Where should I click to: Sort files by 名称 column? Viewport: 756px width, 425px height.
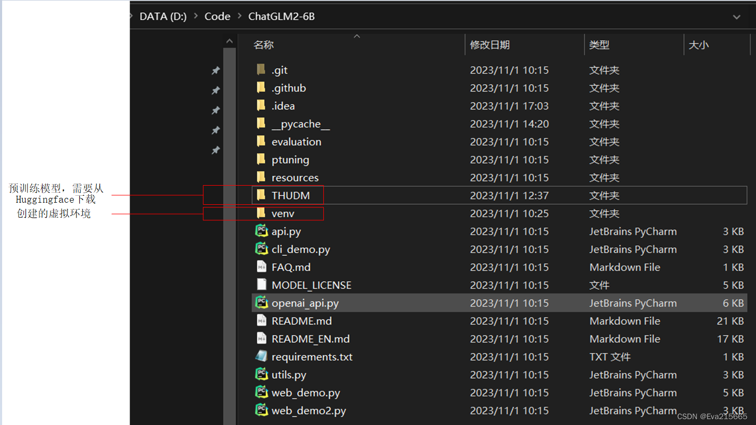coord(264,45)
